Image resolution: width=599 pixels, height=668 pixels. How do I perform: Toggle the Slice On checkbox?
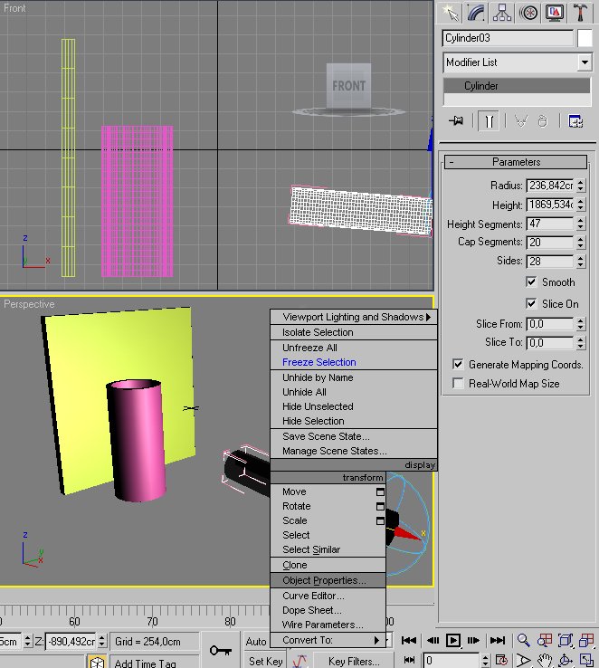click(x=531, y=303)
